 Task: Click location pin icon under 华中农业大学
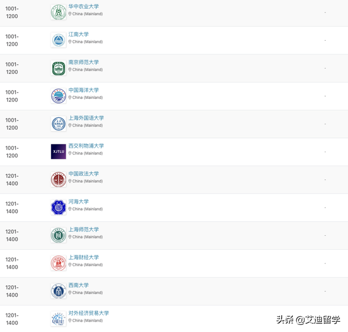coord(70,14)
